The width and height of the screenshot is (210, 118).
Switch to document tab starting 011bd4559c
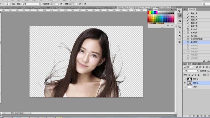click(144, 8)
